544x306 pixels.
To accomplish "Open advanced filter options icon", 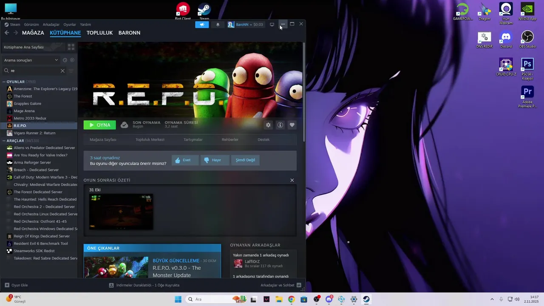I will coord(71,71).
